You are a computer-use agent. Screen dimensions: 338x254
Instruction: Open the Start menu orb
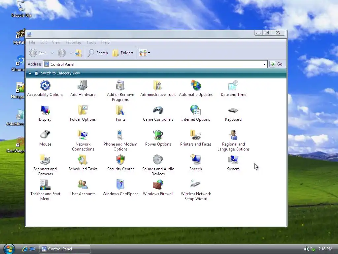(9, 249)
